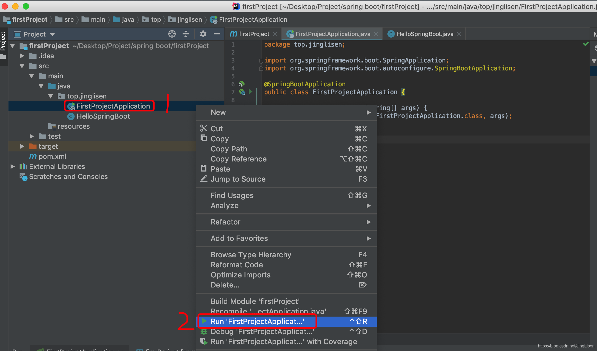Viewport: 597px width, 351px height.
Task: Open the Analyze submenu
Action: tap(287, 205)
